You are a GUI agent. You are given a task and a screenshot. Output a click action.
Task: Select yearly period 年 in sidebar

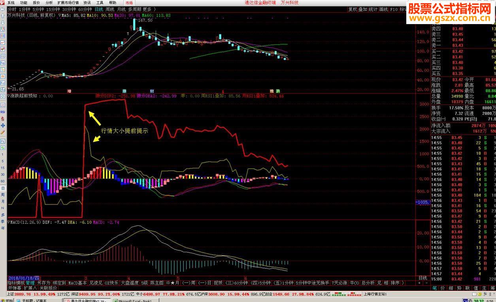pyautogui.click(x=3, y=228)
